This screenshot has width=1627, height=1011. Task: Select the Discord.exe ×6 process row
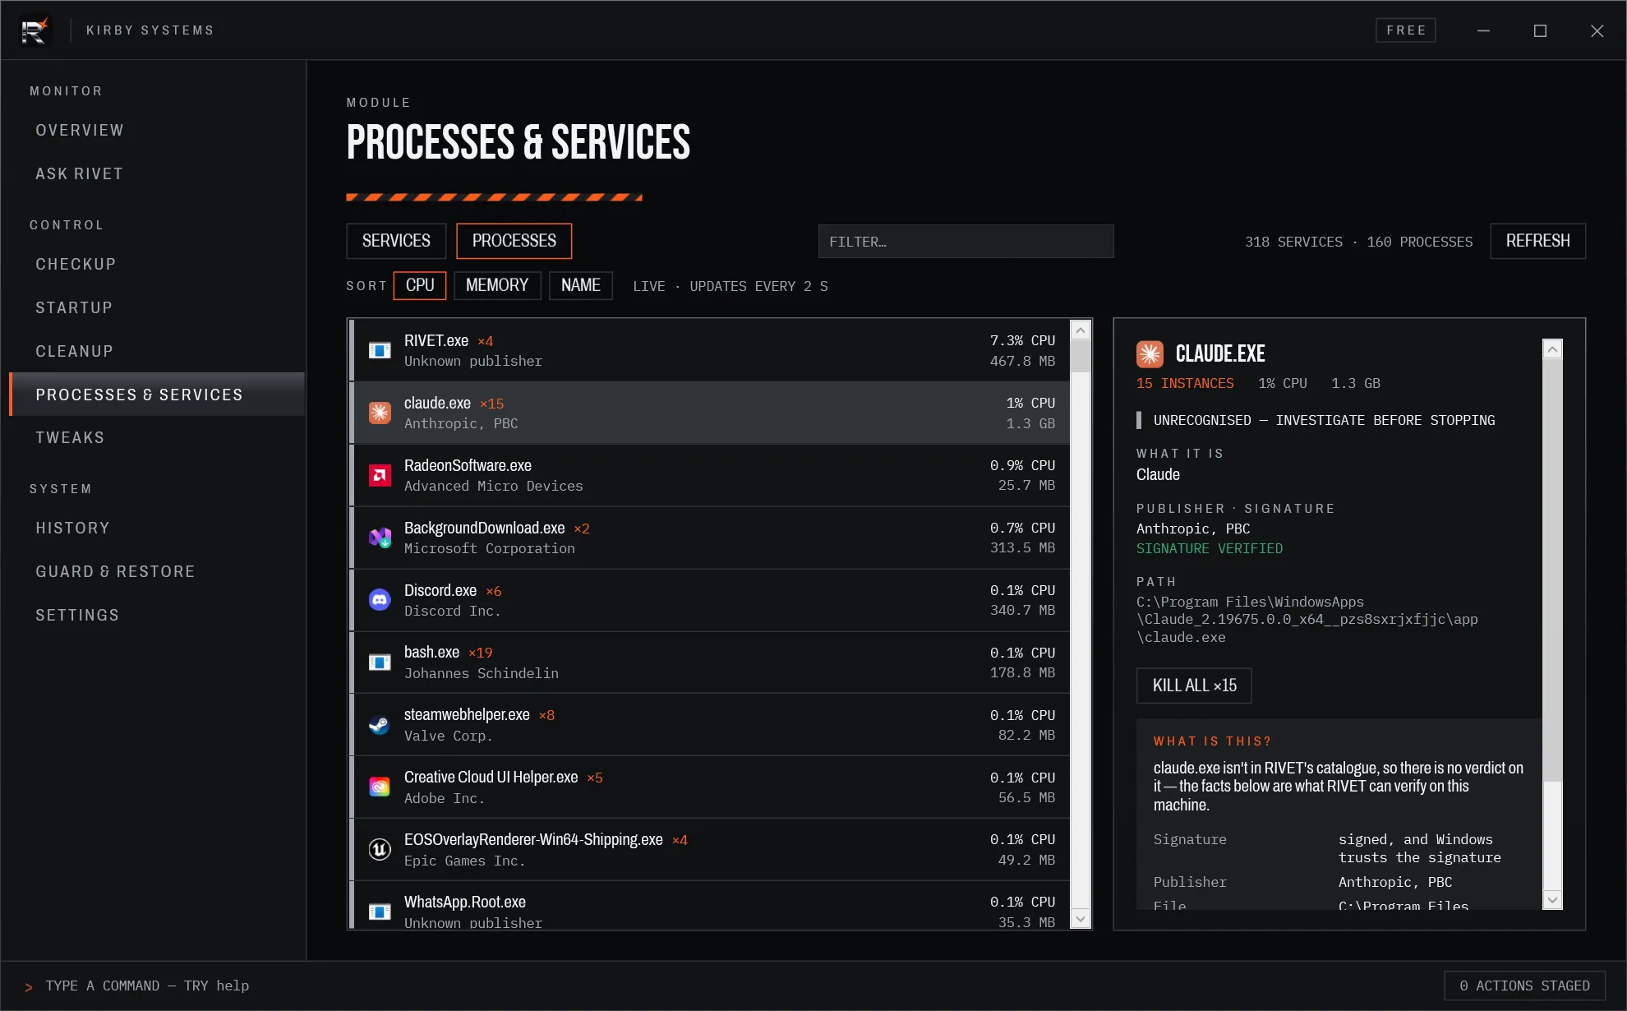710,600
